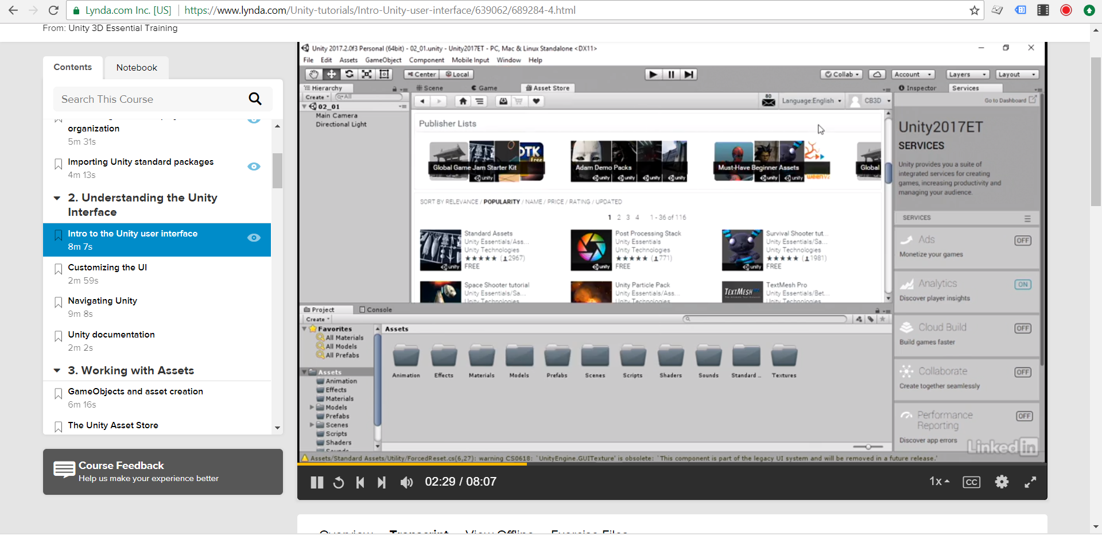This screenshot has width=1102, height=535.
Task: Click the course search magnifier icon
Action: pos(255,99)
